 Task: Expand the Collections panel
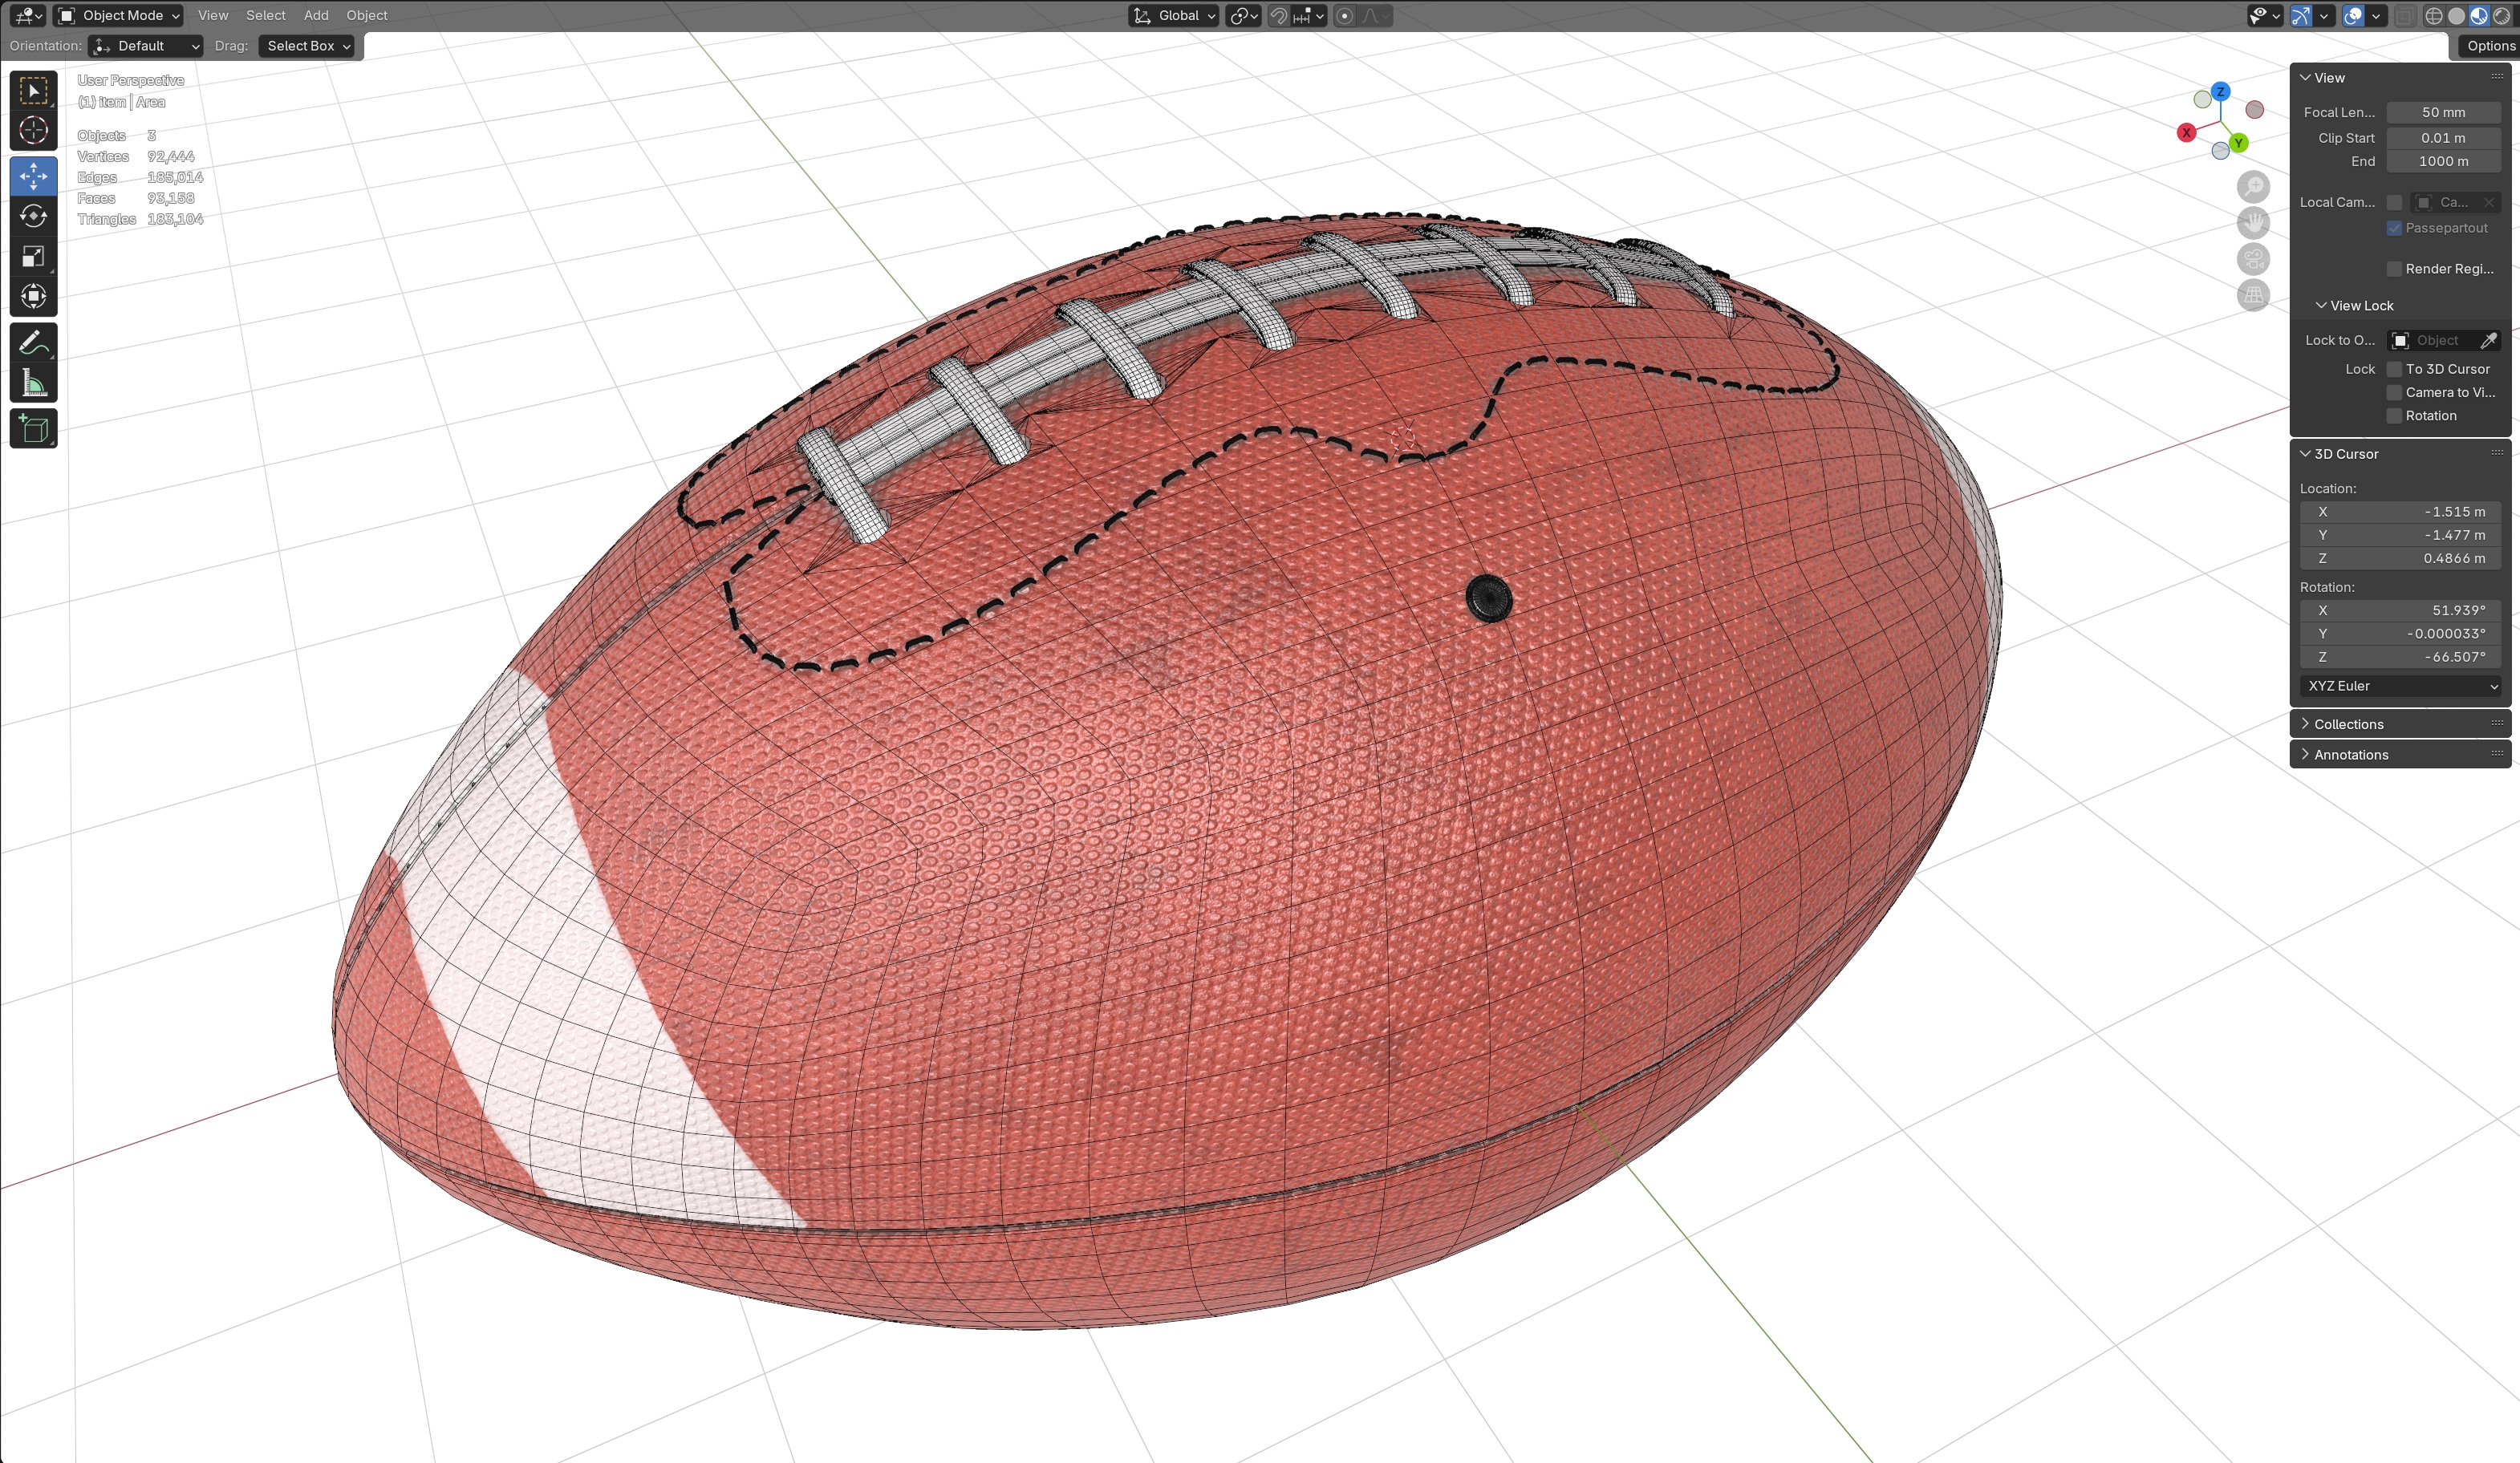[x=2348, y=724]
